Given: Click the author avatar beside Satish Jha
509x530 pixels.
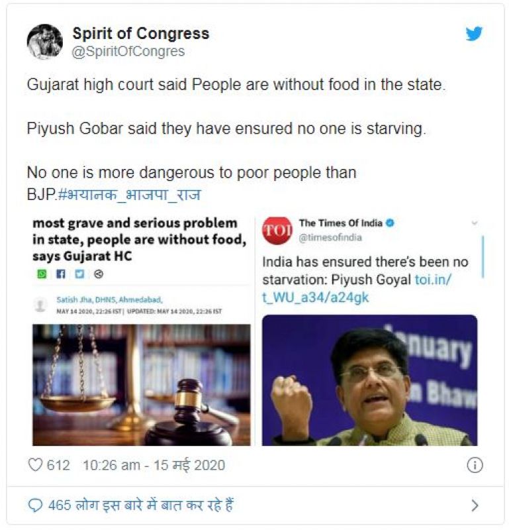Looking at the screenshot, I should pos(41,305).
